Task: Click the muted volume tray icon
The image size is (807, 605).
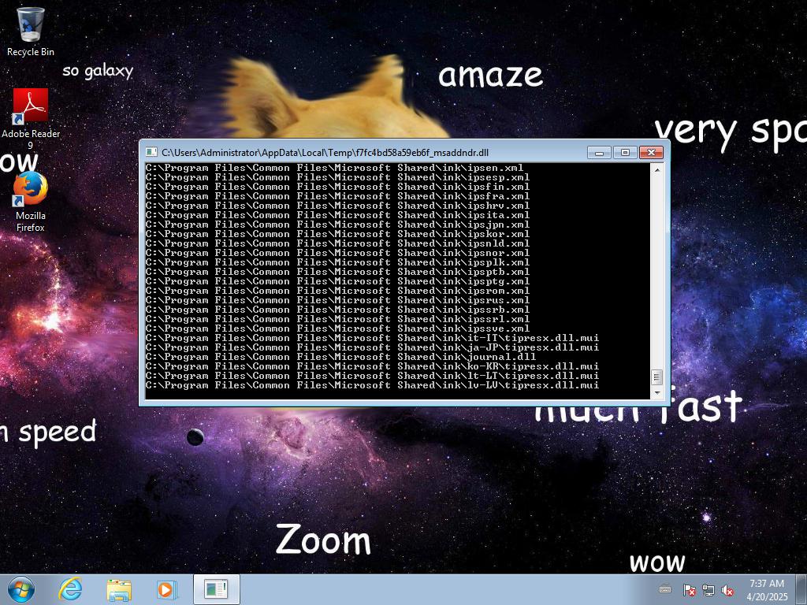Action: click(x=727, y=590)
